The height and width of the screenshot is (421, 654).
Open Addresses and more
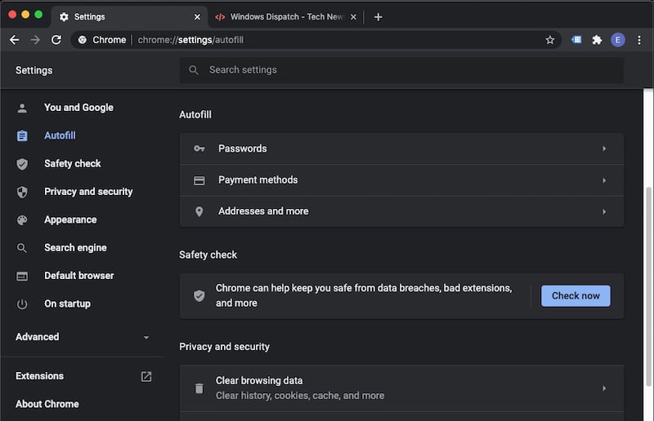click(x=401, y=211)
